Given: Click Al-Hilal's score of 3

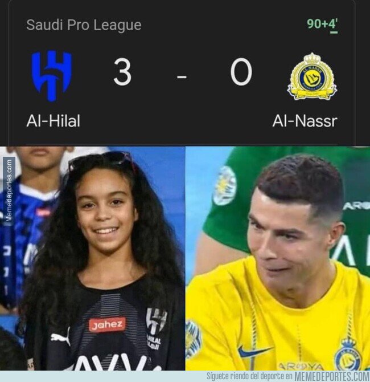Looking at the screenshot, I should (x=122, y=72).
